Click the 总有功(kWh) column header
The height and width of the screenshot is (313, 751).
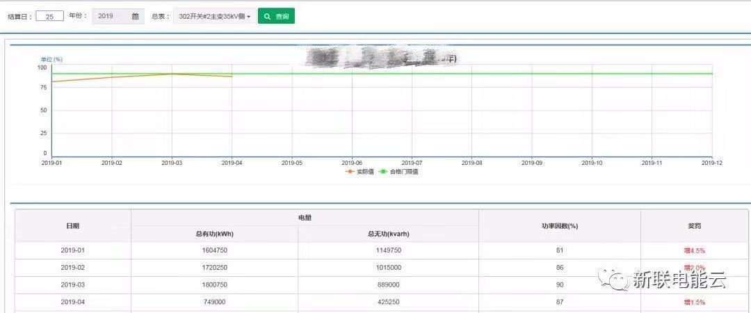(214, 234)
